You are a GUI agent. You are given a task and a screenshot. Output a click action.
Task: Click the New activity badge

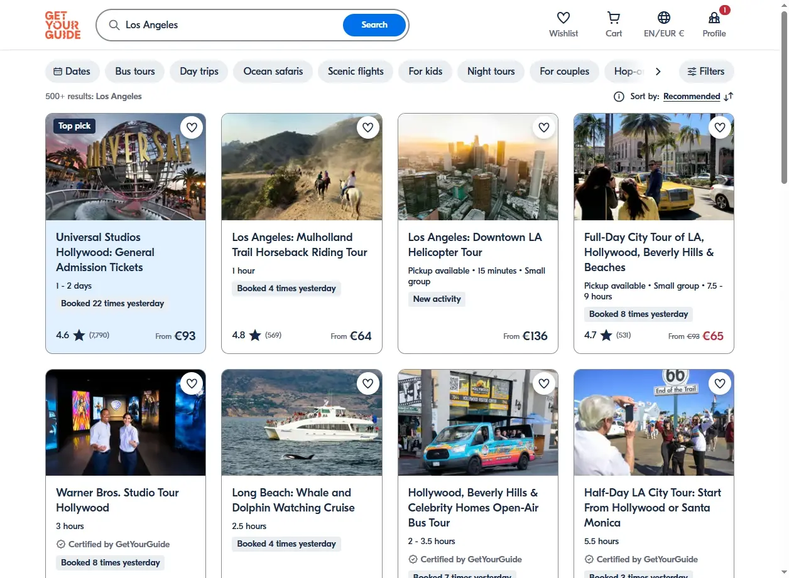pos(437,299)
